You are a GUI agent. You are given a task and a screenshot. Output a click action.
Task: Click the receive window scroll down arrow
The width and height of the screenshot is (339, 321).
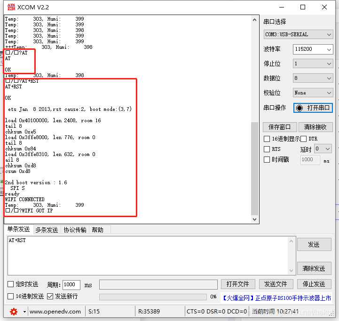(x=254, y=219)
